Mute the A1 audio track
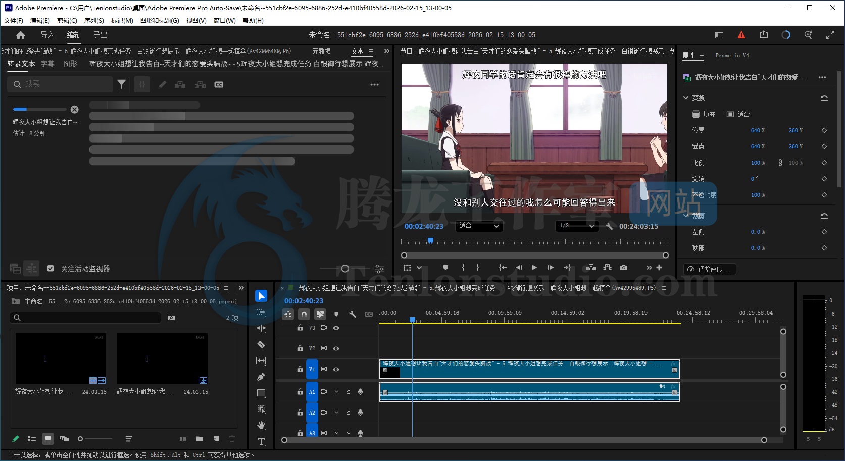Viewport: 845px width, 461px height. click(336, 392)
